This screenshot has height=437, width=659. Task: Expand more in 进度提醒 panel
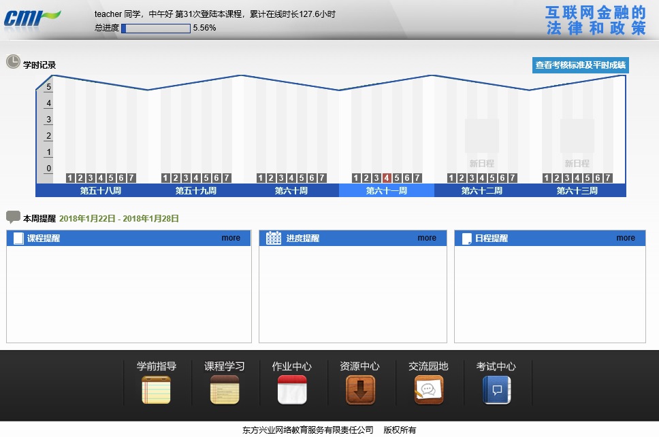point(427,238)
